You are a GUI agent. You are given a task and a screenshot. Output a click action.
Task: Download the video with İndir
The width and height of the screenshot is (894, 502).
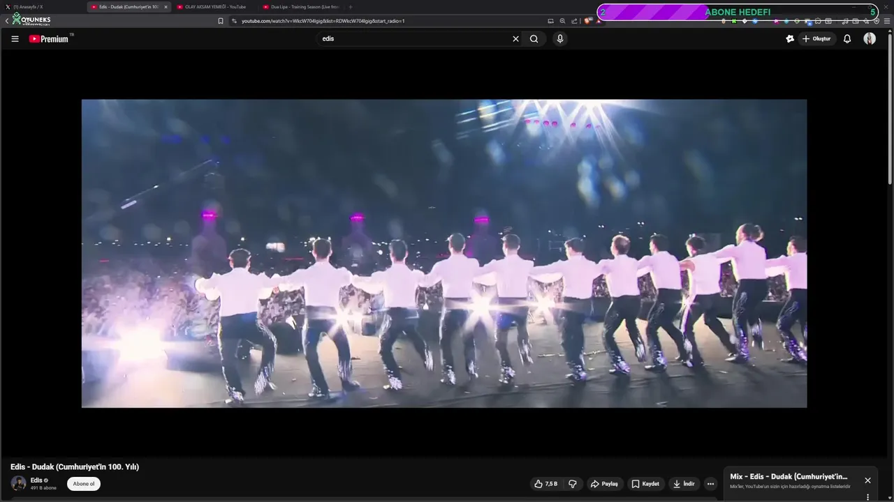(x=684, y=484)
